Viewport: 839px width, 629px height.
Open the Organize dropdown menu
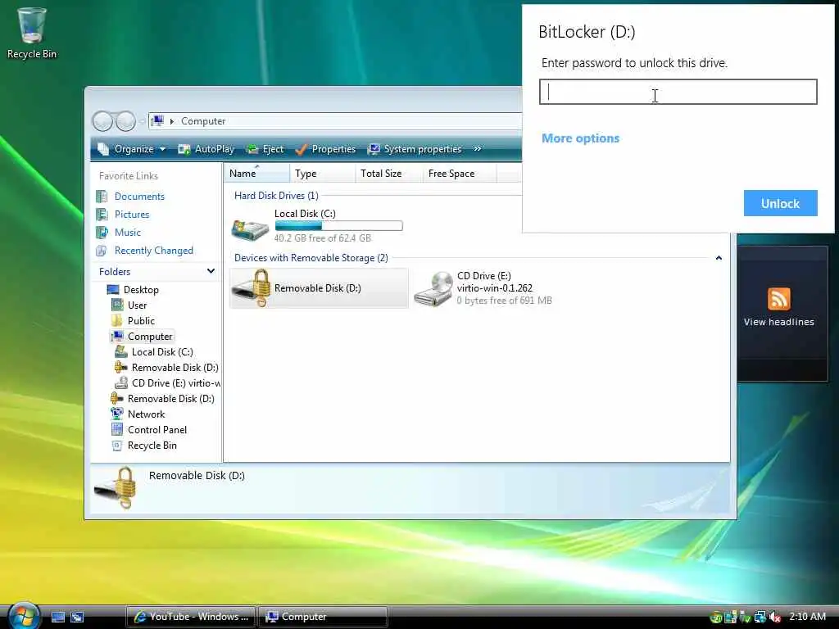click(x=132, y=149)
